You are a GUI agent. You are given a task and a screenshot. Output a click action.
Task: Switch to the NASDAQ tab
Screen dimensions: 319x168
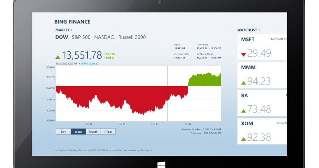(104, 37)
